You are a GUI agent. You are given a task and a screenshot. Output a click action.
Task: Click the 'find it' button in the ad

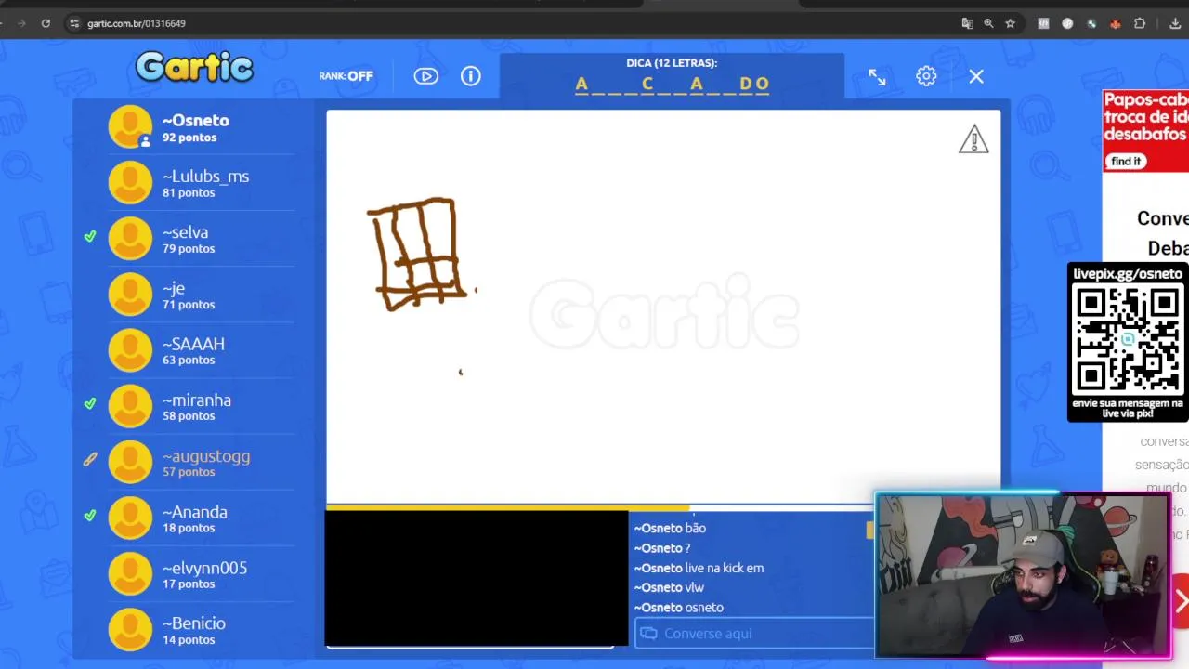click(1126, 162)
